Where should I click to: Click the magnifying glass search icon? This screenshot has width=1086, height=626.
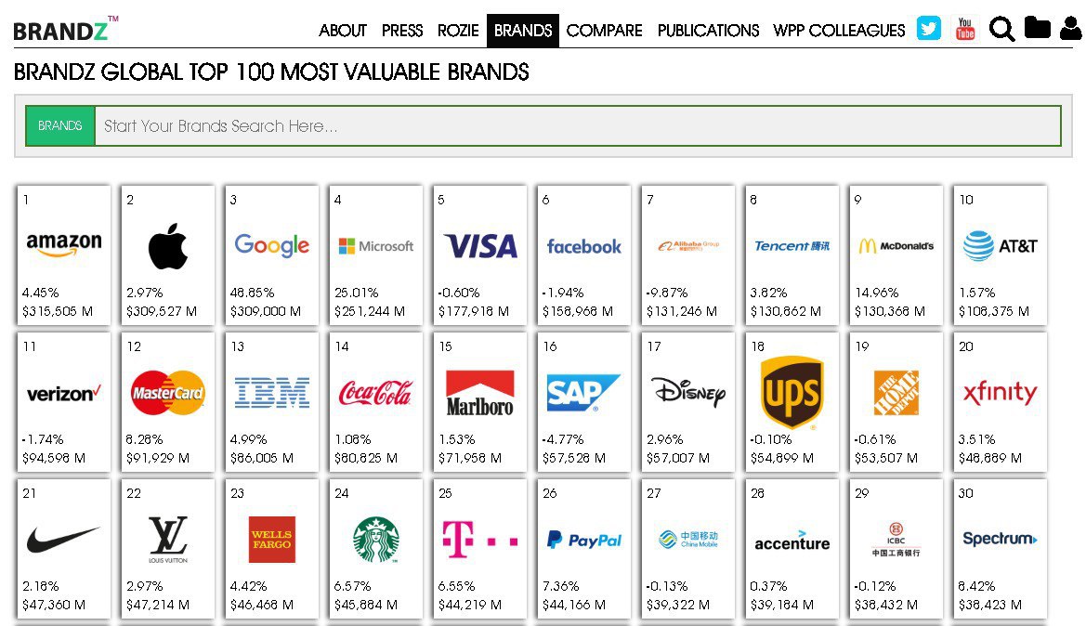click(x=1001, y=29)
